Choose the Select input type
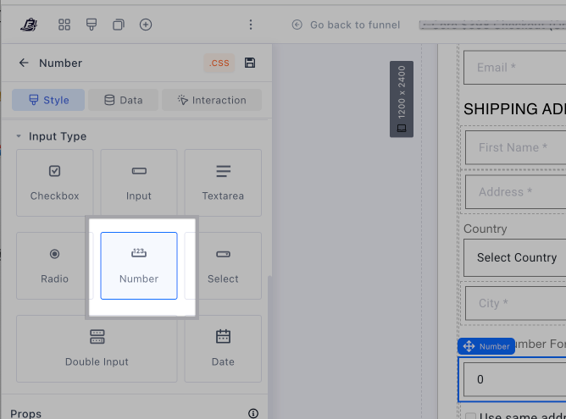 coord(223,265)
